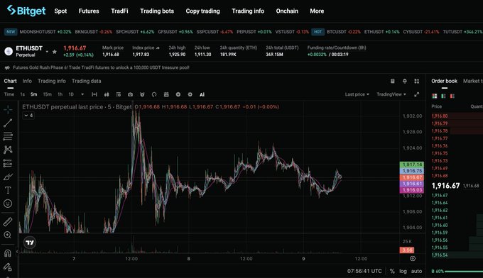The width and height of the screenshot is (483, 278).
Task: Toggle lock all drawing tools
Action: pyautogui.click(x=8, y=267)
